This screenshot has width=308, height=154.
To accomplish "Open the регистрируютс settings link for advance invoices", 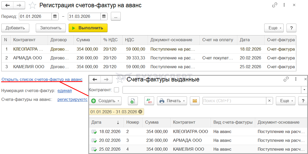I will (x=73, y=100).
